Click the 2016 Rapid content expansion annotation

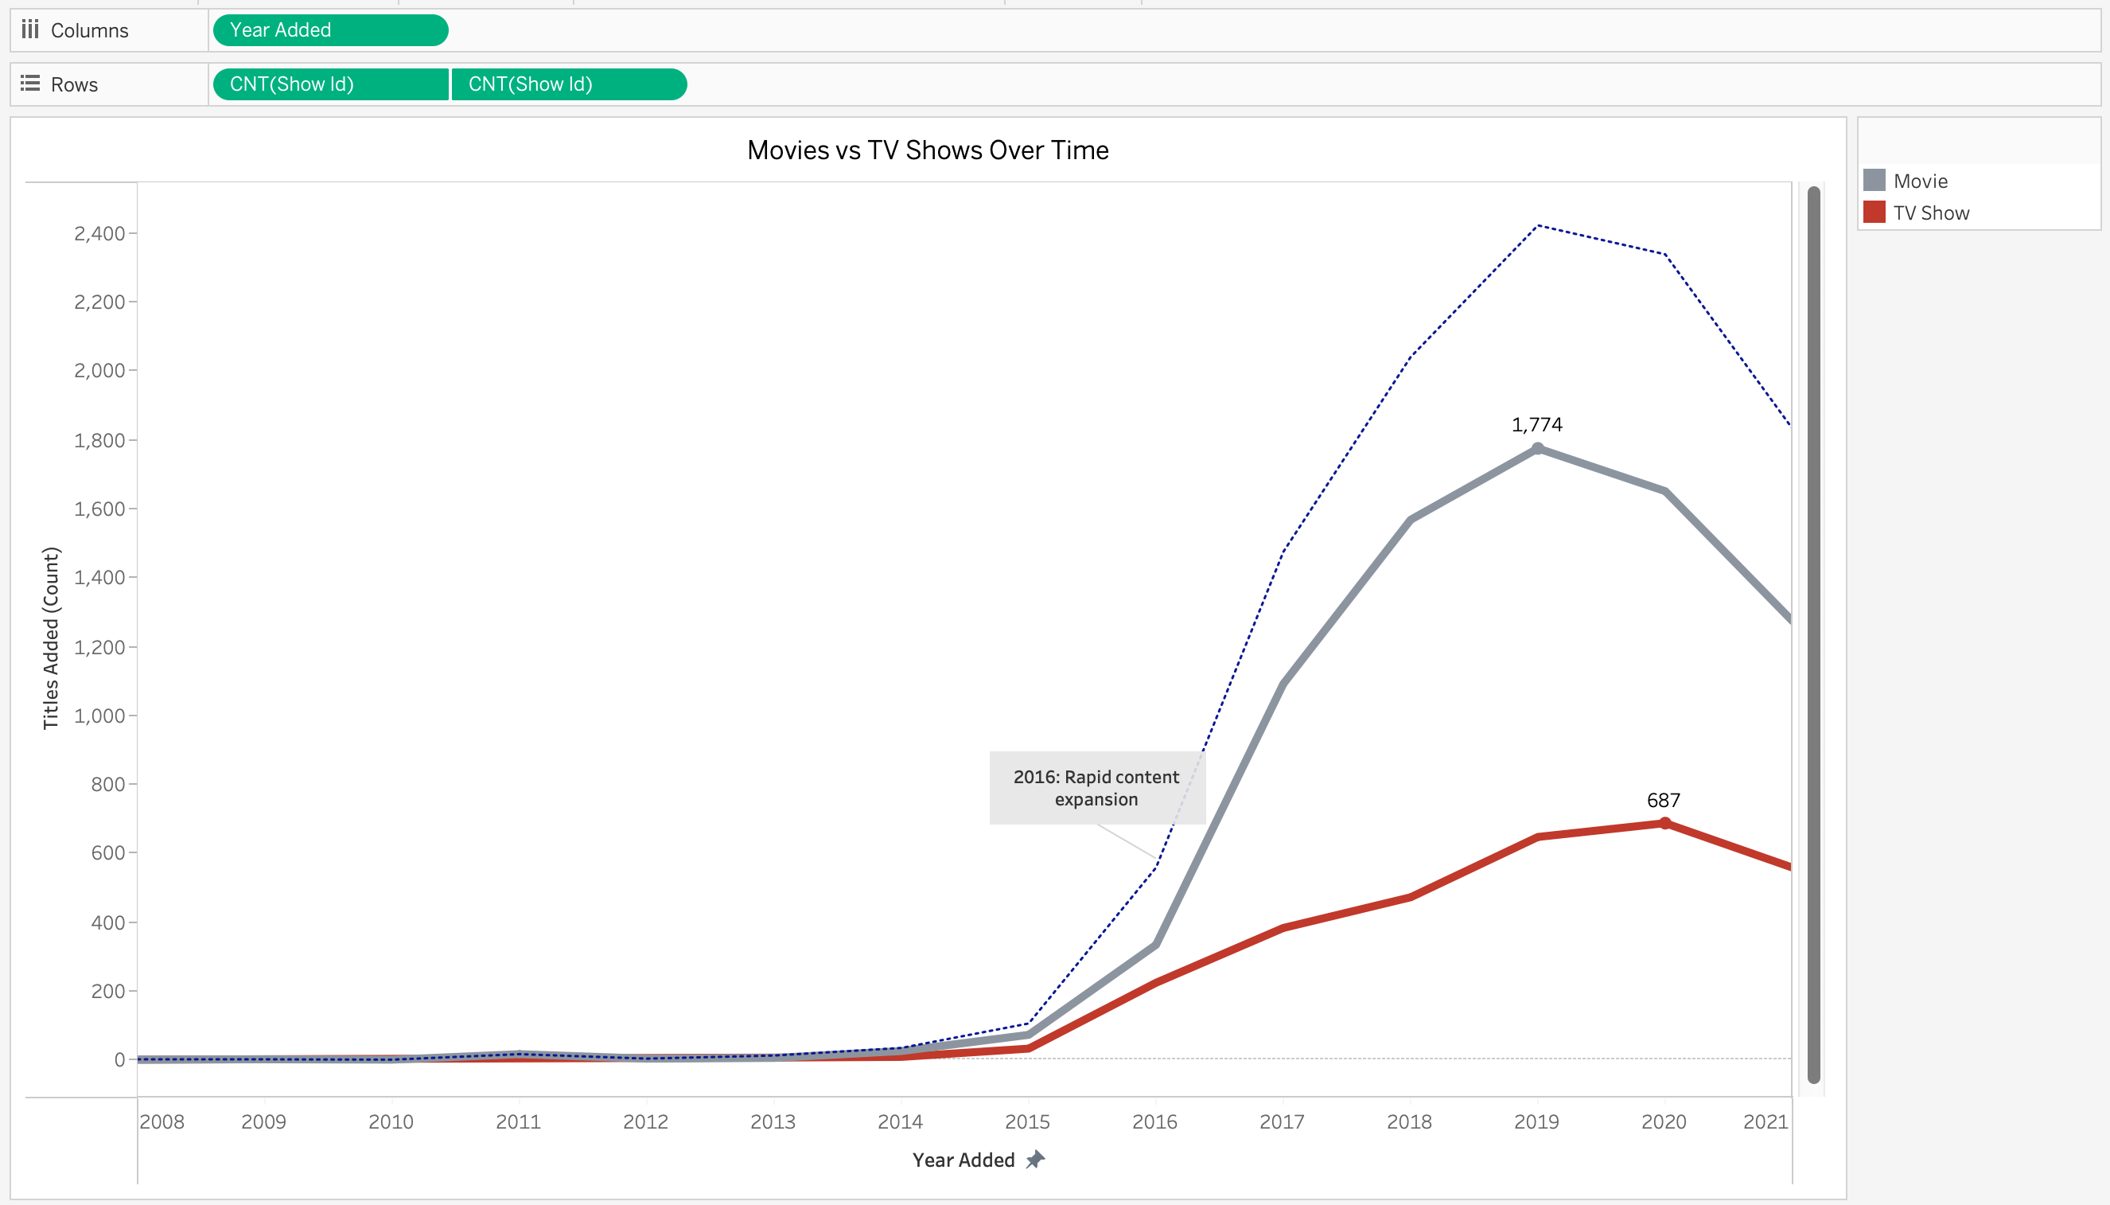[1096, 788]
